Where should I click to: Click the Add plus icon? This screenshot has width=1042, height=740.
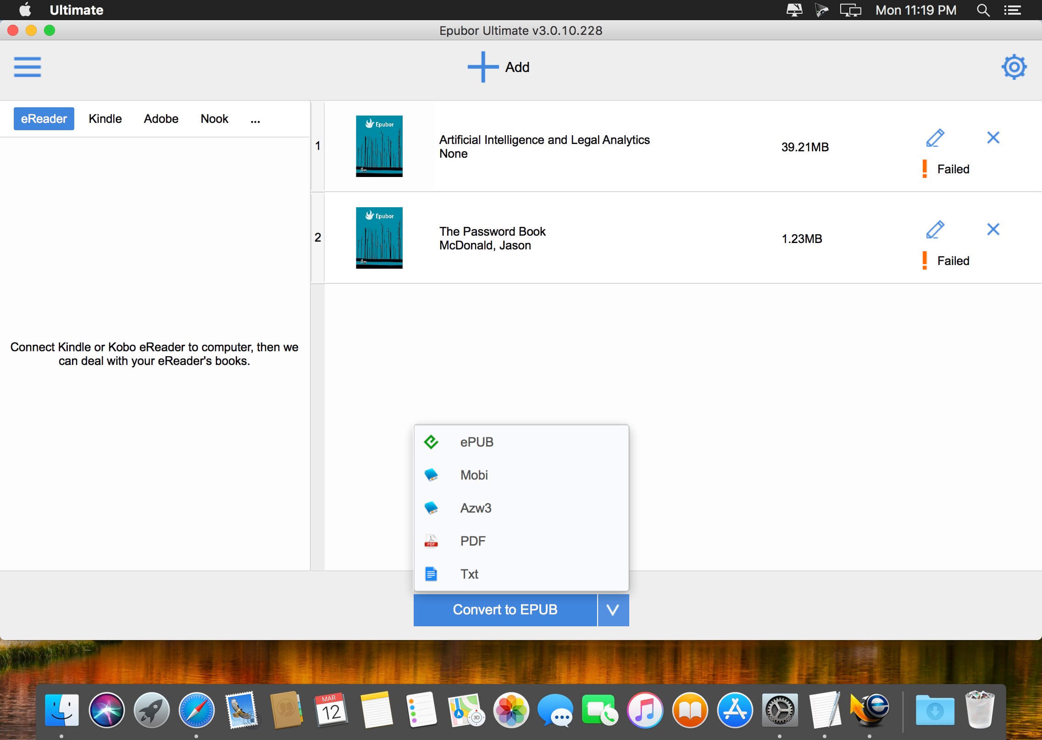[x=483, y=67]
